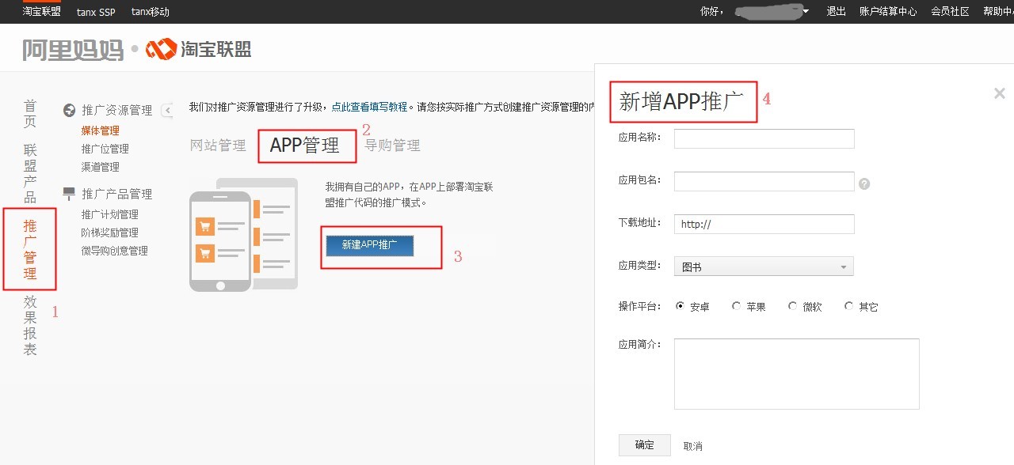The image size is (1014, 465).
Task: Select 推广位管理 in the sidebar
Action: pyautogui.click(x=105, y=149)
